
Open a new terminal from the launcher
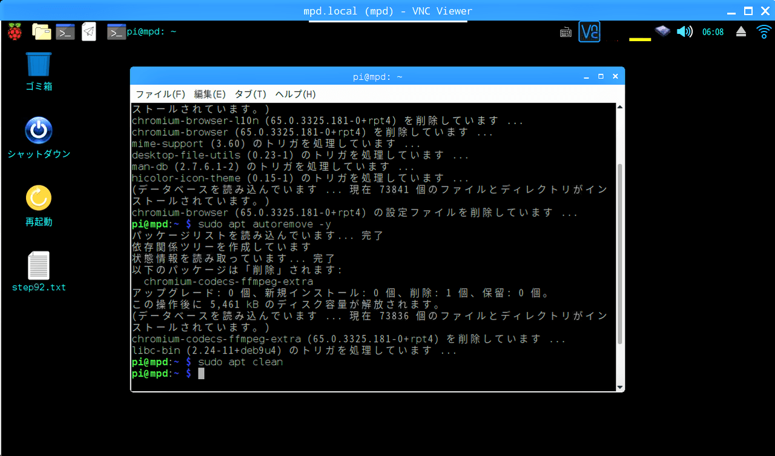[65, 31]
